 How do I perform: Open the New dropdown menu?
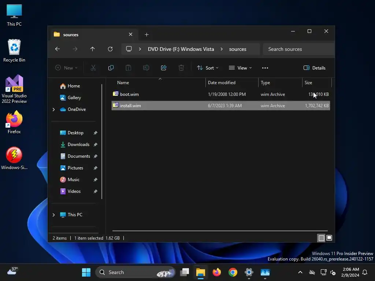[x=66, y=68]
